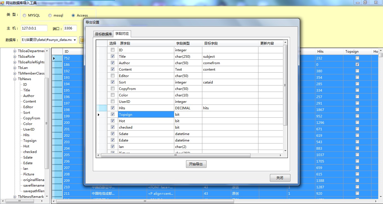Open the database path dropdown
The image size is (383, 204).
75,40
